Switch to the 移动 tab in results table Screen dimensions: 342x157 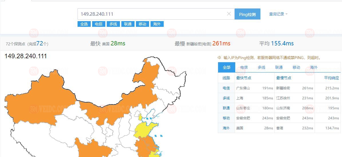[296, 67]
